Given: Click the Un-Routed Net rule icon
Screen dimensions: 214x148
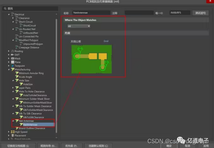Looking at the screenshot, I should coord(17,29).
